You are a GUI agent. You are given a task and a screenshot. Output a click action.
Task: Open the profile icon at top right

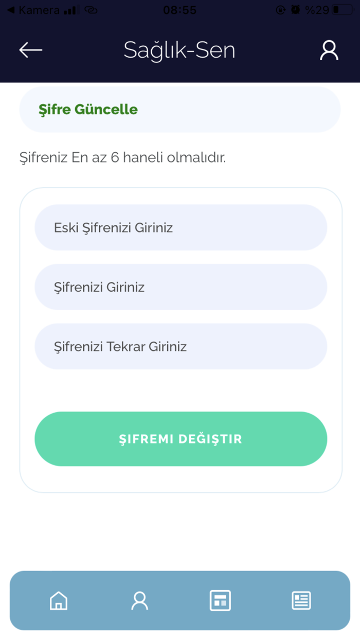329,49
